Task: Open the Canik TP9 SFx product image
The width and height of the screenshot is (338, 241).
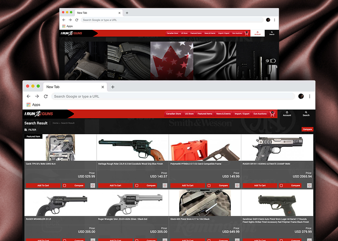Action: (60, 147)
